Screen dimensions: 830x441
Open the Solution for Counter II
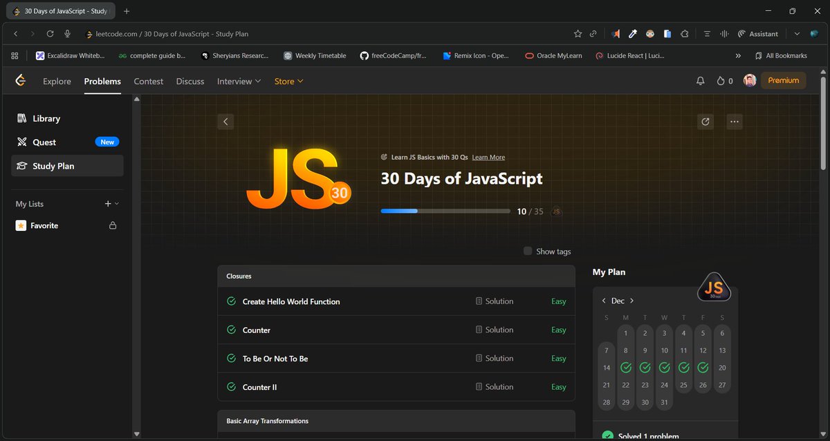(x=495, y=387)
